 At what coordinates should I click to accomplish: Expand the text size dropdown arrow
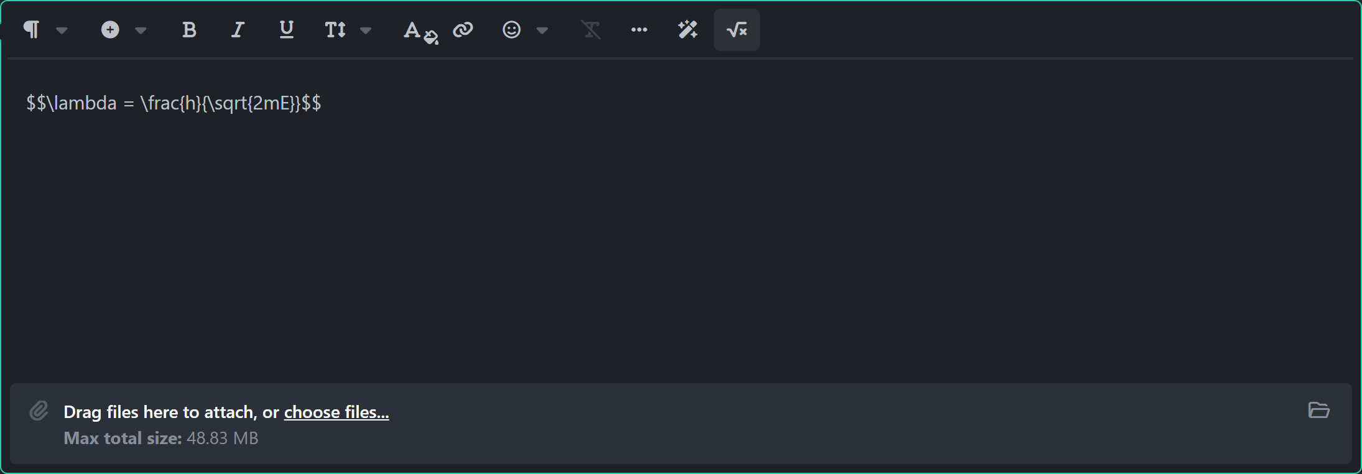366,30
